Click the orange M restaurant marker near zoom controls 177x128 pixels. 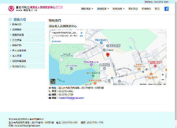[151, 74]
